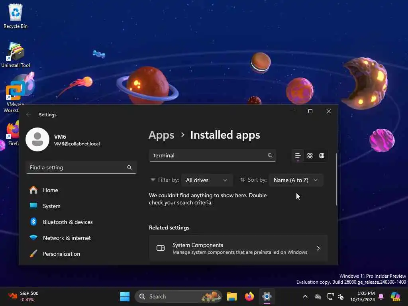Open VMware Workstation desktop shortcut
408x306 pixels.
(x=14, y=96)
